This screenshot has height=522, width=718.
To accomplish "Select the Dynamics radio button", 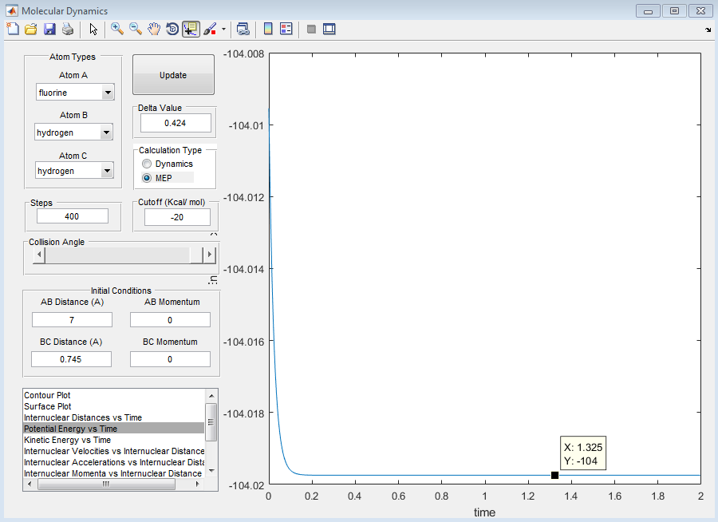I will [147, 164].
